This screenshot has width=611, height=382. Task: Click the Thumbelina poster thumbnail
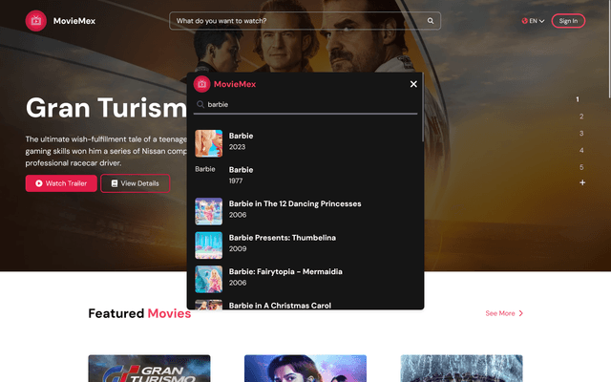point(208,245)
